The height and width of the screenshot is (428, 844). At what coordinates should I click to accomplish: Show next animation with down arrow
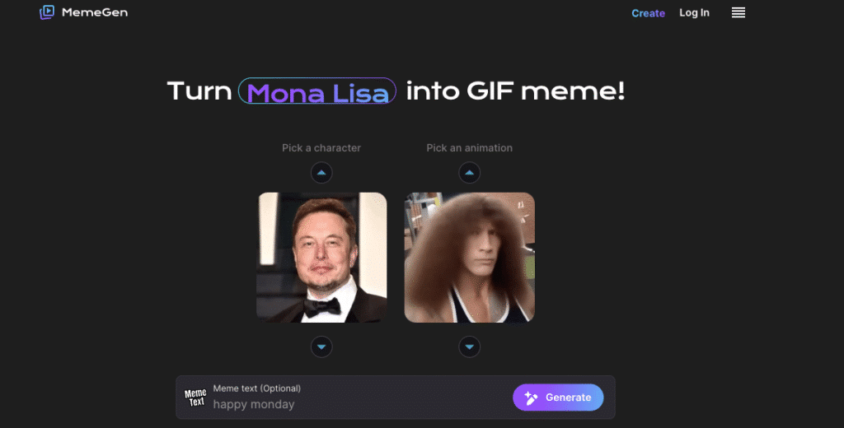(469, 347)
